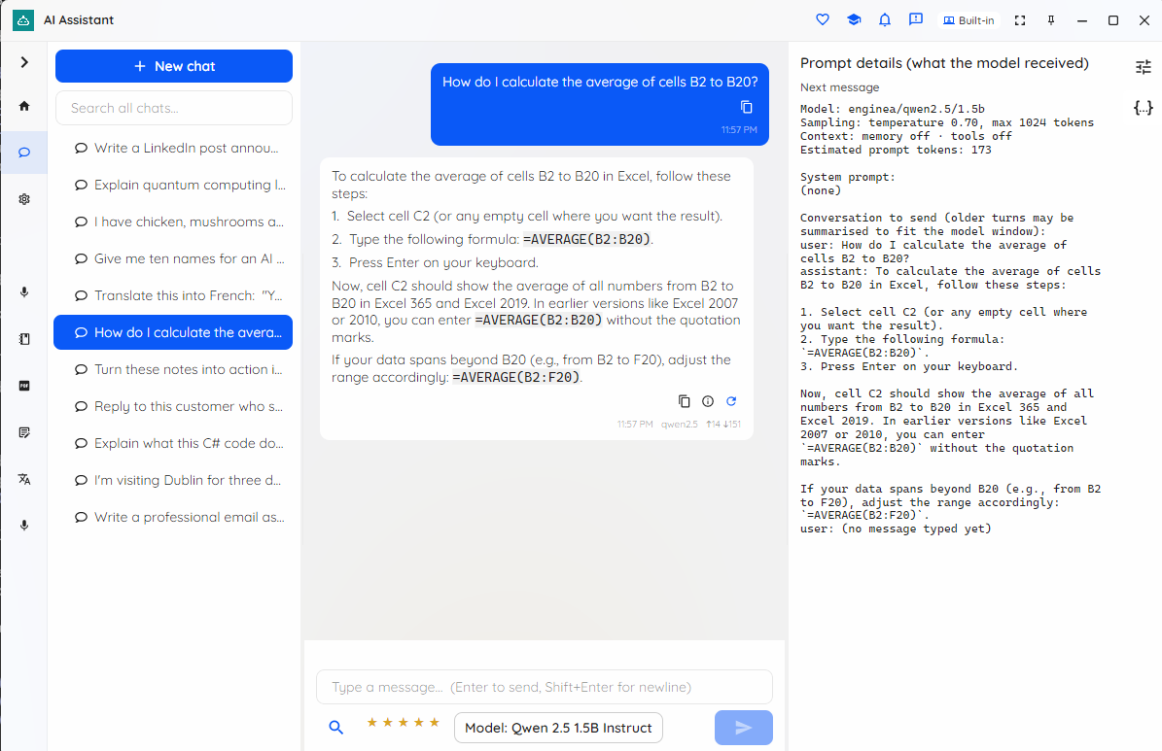
Task: Click the token count '↑14 ↓151' text
Action: coord(723,425)
